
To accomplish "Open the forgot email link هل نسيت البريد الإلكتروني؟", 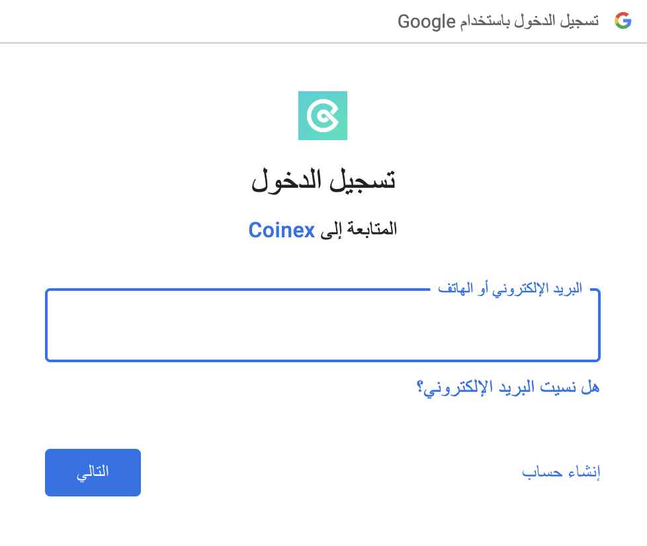I will 508,387.
